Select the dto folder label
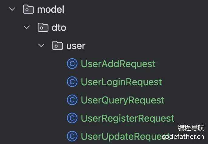 coord(59,28)
